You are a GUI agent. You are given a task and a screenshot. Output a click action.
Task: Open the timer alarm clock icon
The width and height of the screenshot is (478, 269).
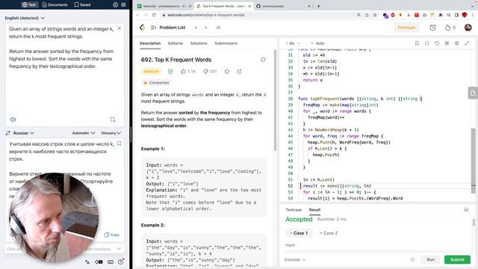click(x=433, y=28)
